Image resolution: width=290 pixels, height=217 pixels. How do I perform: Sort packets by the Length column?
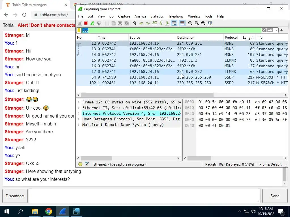248,38
